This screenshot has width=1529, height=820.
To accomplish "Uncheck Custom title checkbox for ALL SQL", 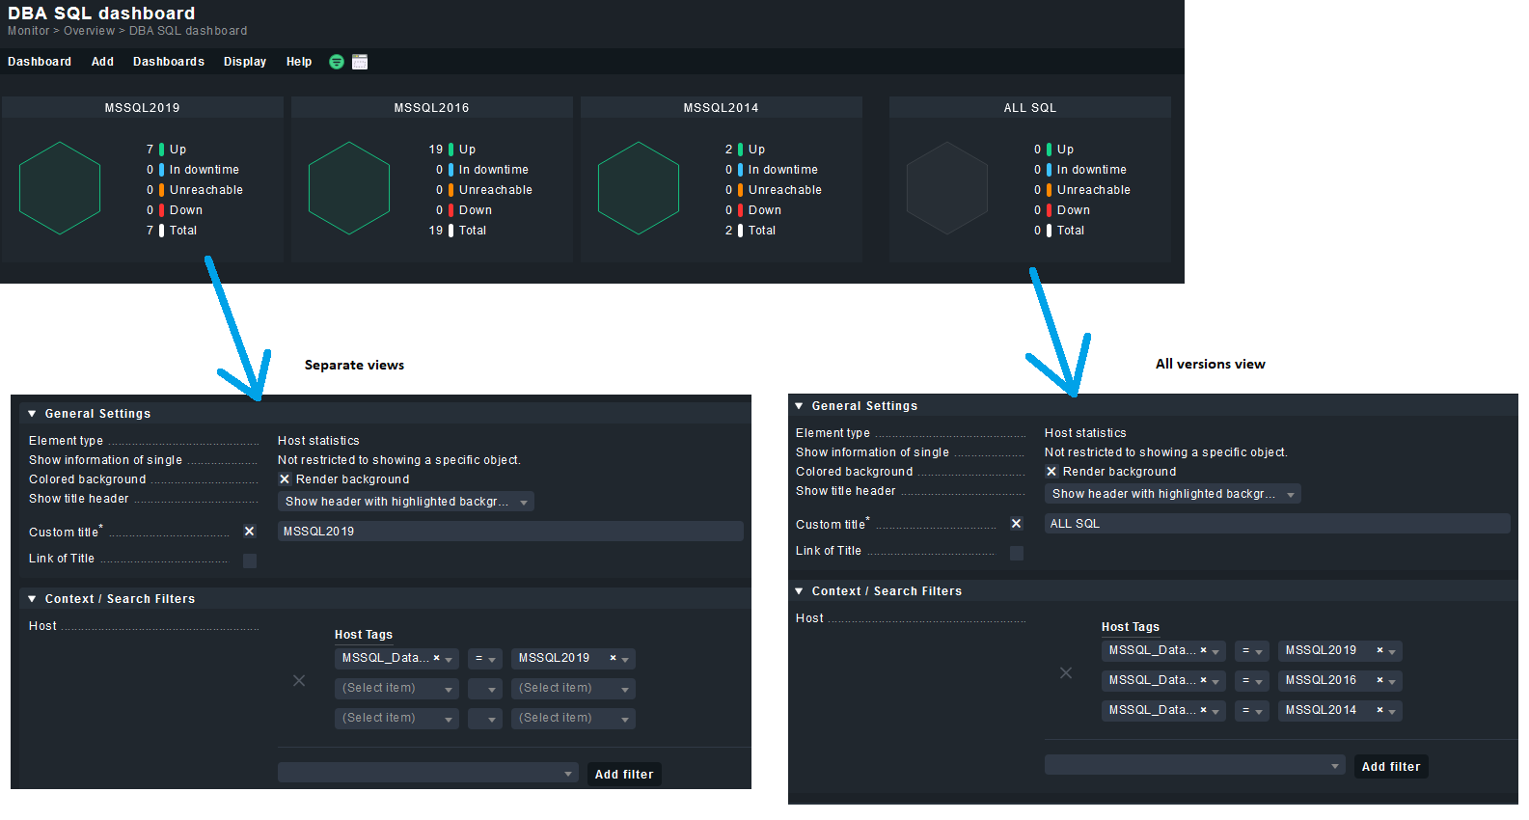I will (x=1016, y=524).
